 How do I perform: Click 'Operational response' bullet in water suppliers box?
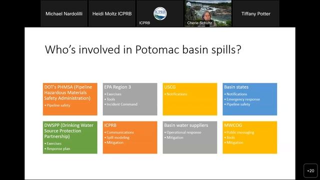[x=184, y=132]
